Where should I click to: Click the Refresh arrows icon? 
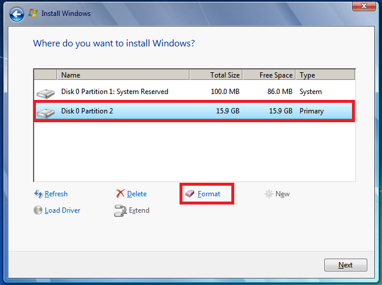[x=38, y=194]
